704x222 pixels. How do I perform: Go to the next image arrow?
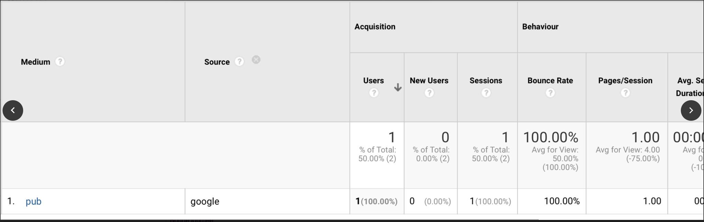(691, 110)
